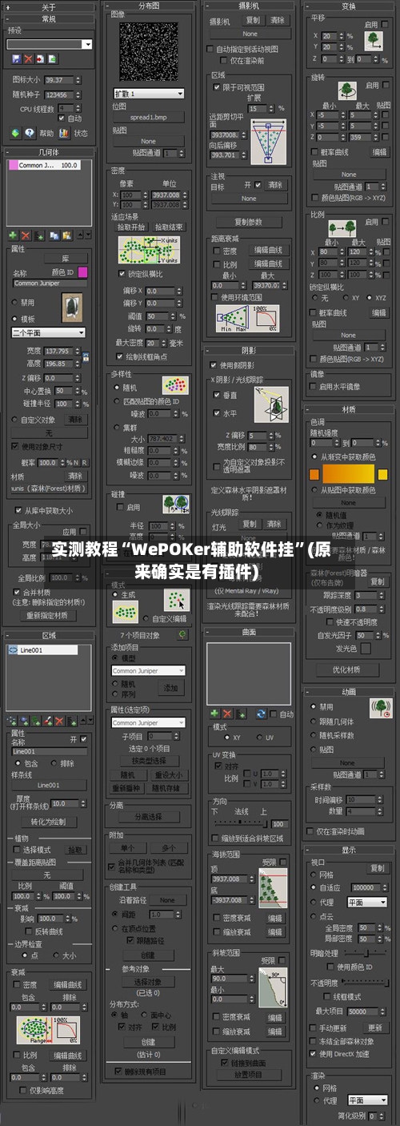The height and width of the screenshot is (1126, 400).
Task: Click the 拾取开始 button
Action: point(130,227)
